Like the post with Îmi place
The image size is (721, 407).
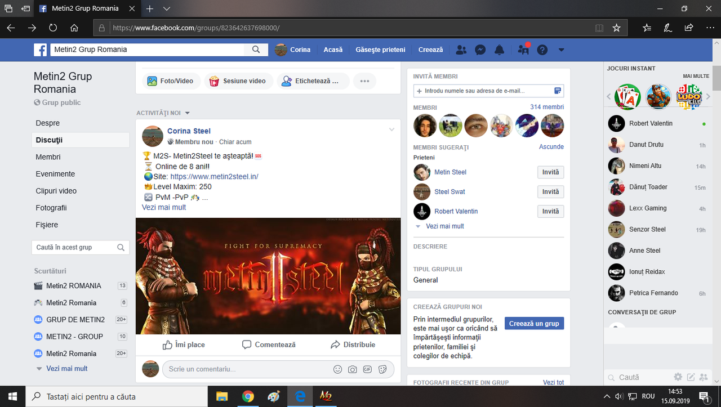point(184,345)
